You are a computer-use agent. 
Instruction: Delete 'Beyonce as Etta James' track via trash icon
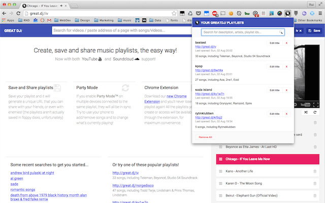315,147
